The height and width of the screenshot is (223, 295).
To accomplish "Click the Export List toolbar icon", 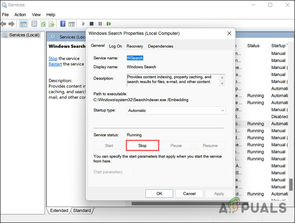I will [x=51, y=24].
